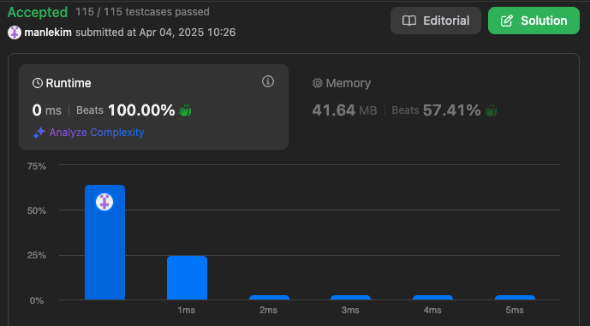Click the manlekim avatar beside the username
Image resolution: width=590 pixels, height=326 pixels.
pos(15,33)
